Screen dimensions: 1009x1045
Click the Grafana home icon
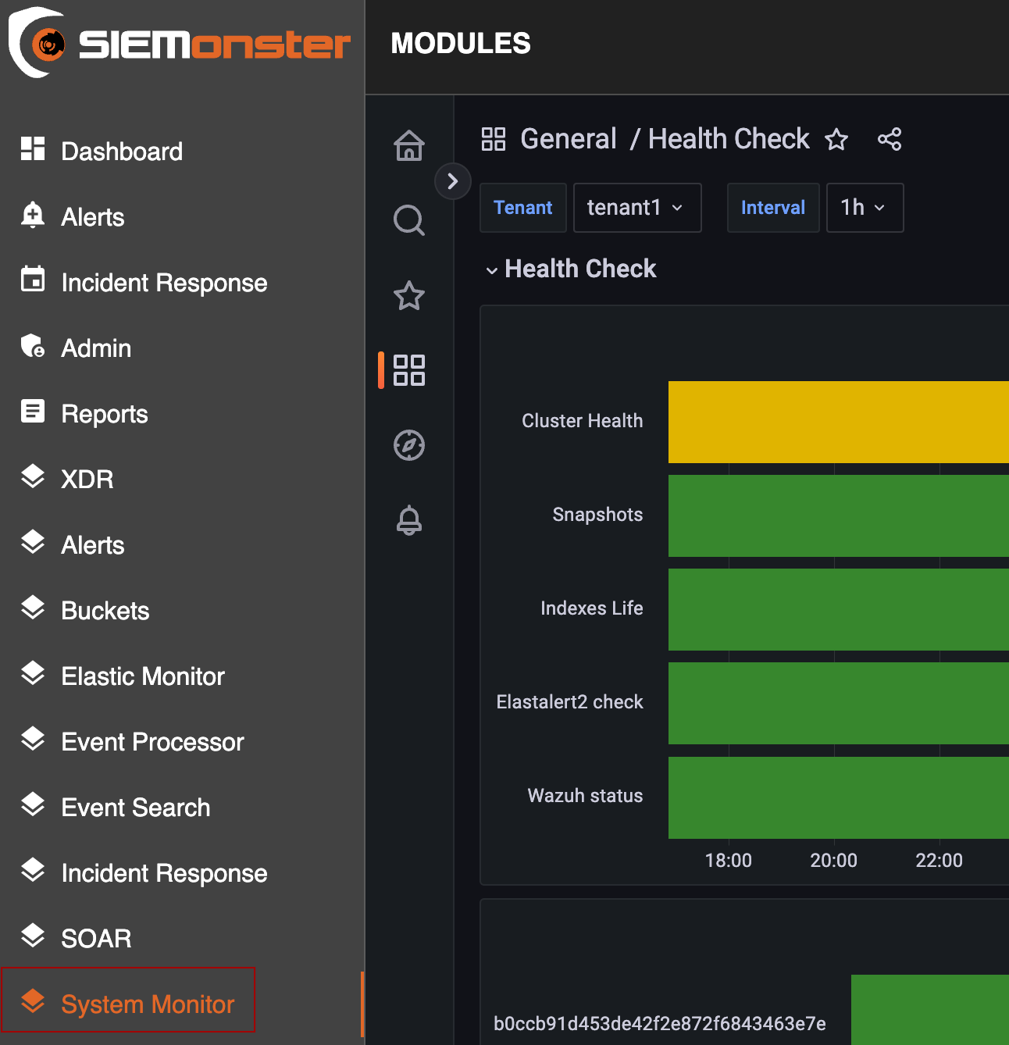(408, 145)
